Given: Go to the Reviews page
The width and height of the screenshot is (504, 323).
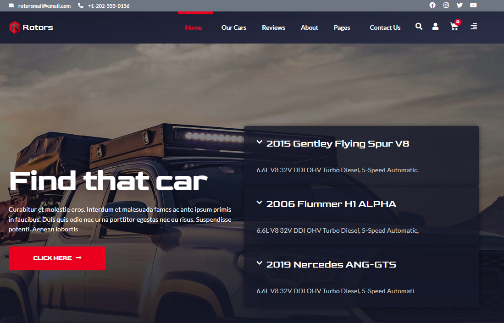Looking at the screenshot, I should pos(273,27).
